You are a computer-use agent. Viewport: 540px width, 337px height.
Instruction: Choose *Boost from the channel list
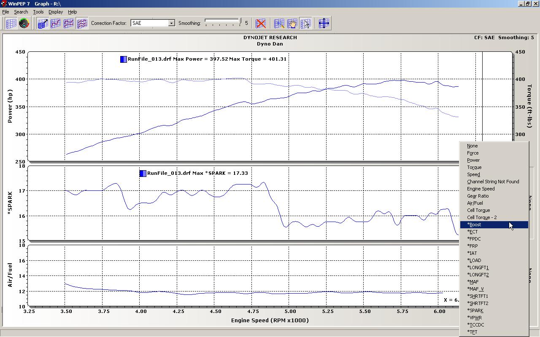[475, 225]
